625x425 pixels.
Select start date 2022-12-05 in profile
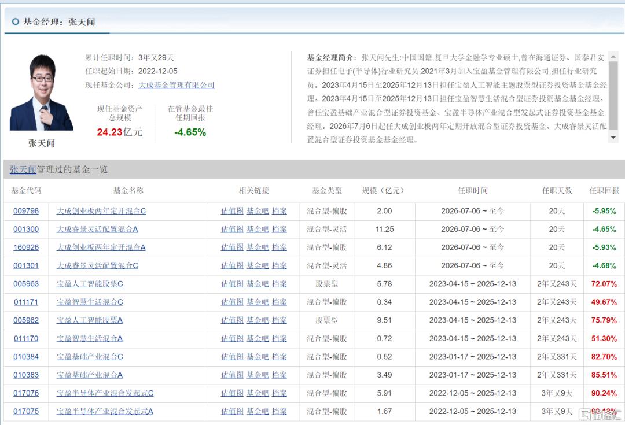(158, 71)
